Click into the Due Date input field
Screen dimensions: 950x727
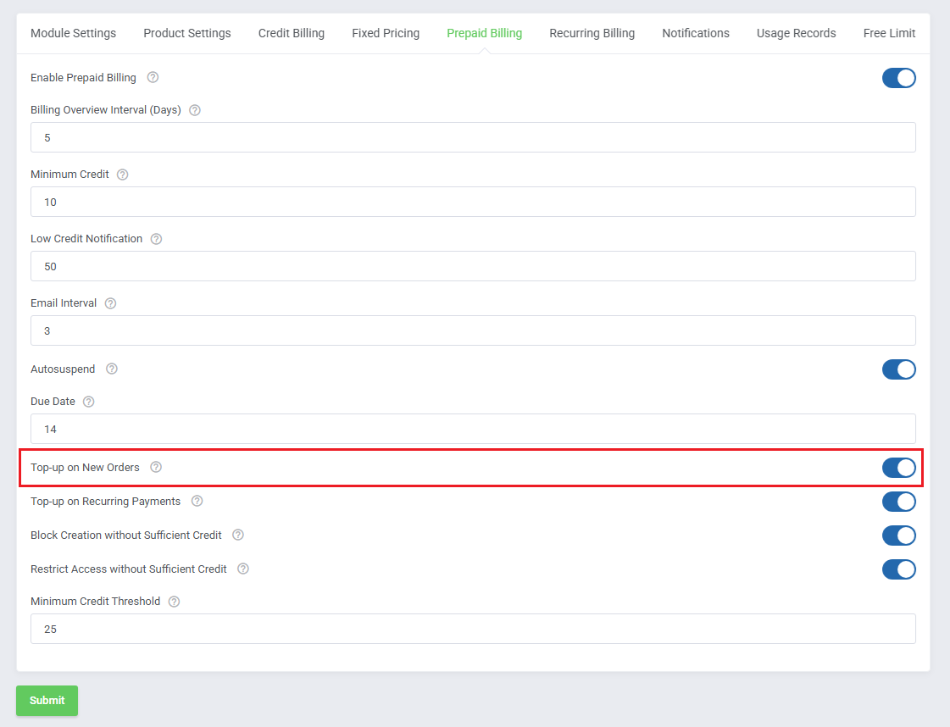(x=473, y=429)
